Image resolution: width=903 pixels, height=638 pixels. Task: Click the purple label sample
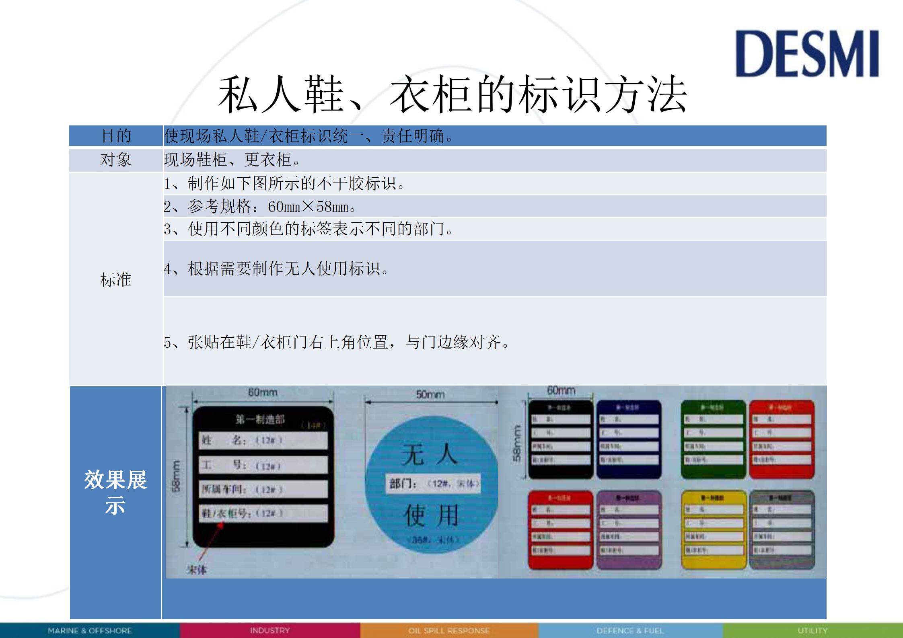[x=629, y=530]
